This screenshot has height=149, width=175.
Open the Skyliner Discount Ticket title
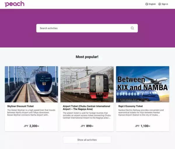(x=20, y=106)
